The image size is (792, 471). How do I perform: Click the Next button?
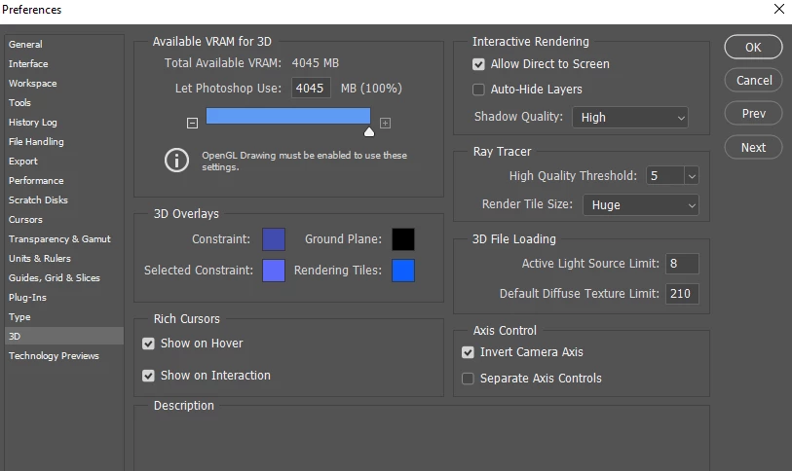753,147
